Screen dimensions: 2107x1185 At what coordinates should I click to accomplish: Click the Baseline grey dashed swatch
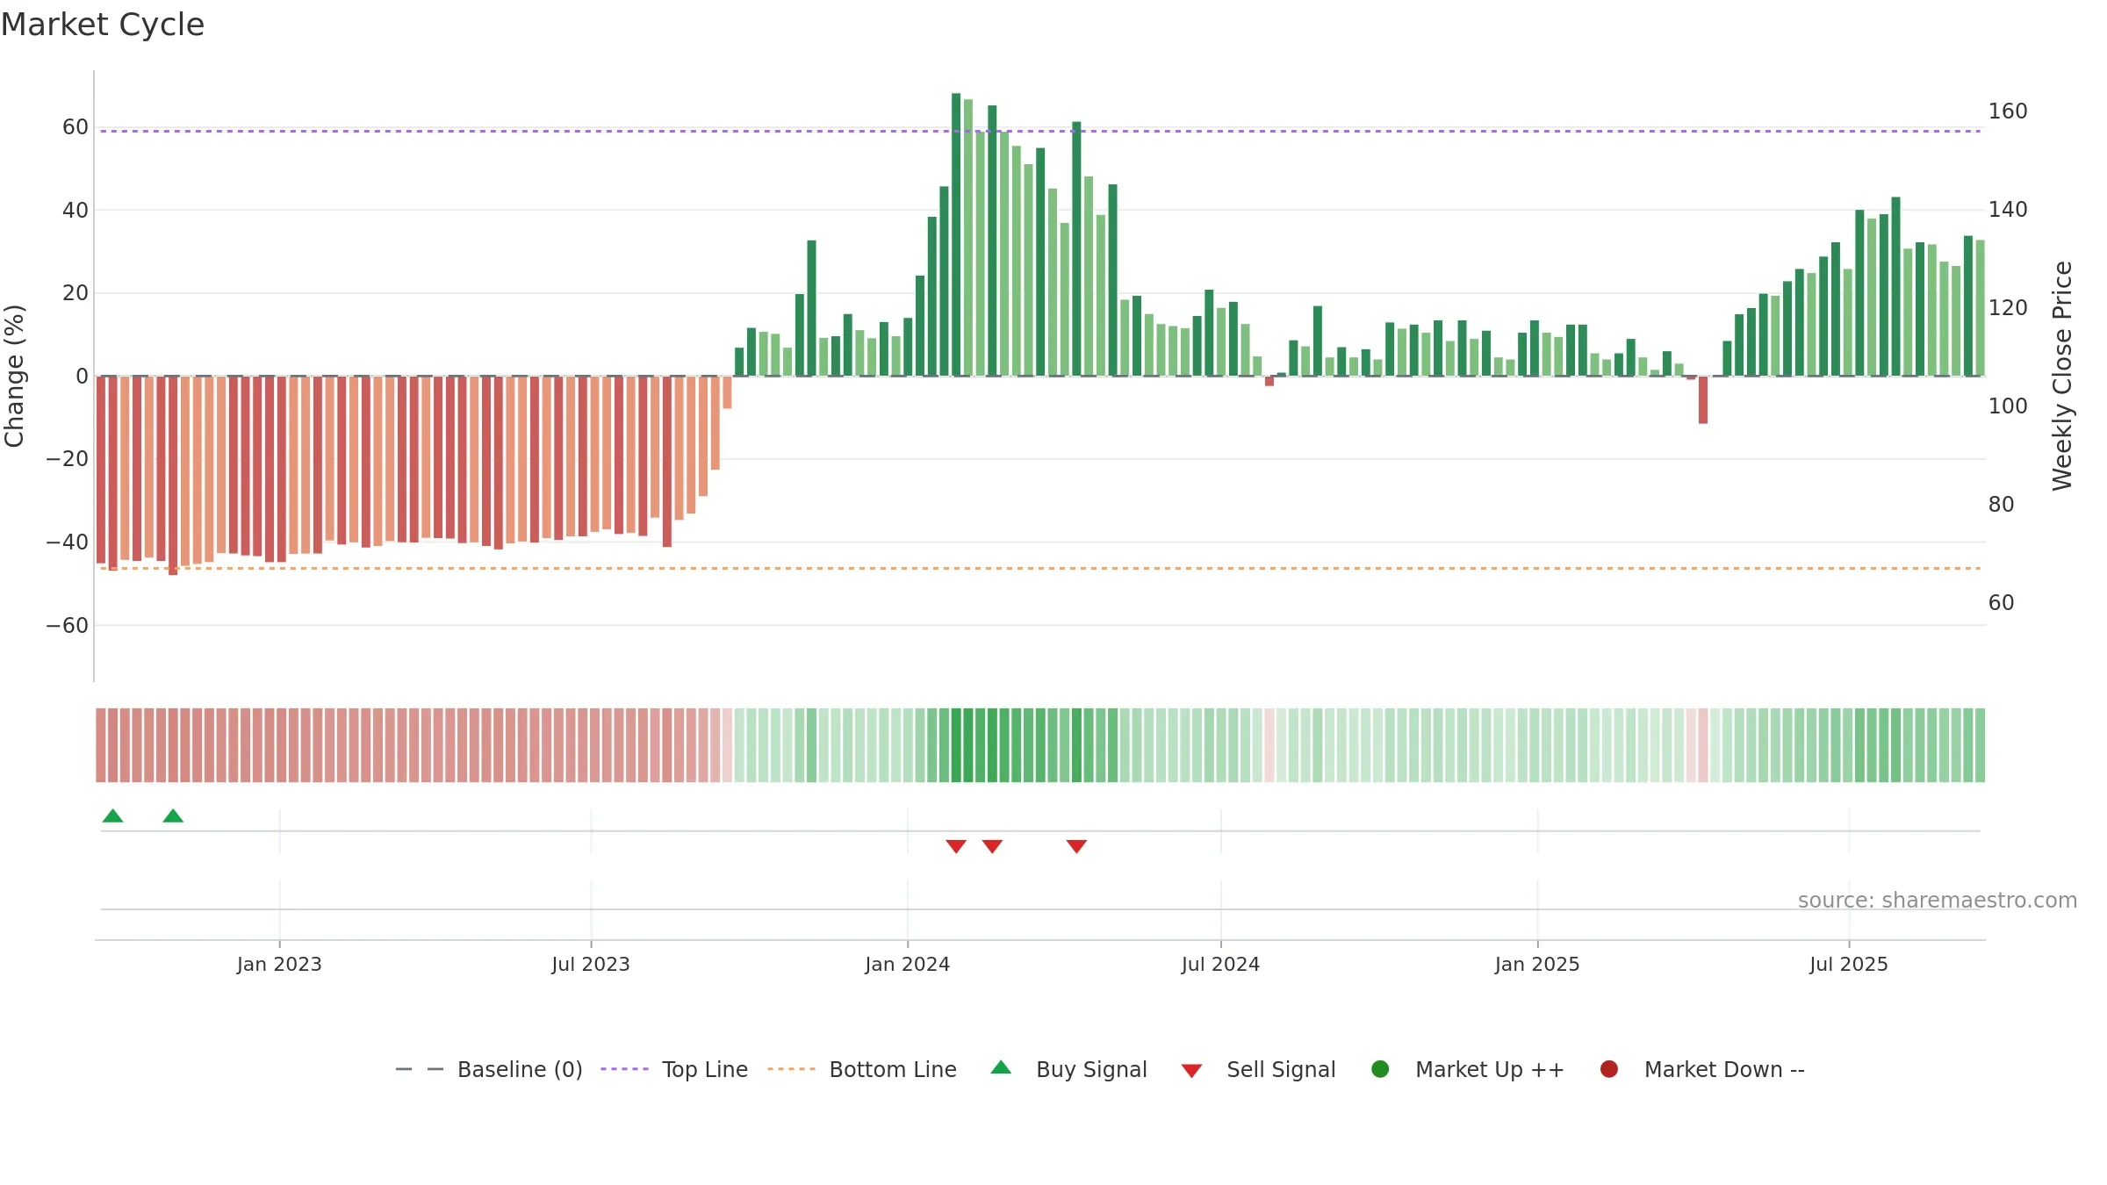(x=420, y=1069)
